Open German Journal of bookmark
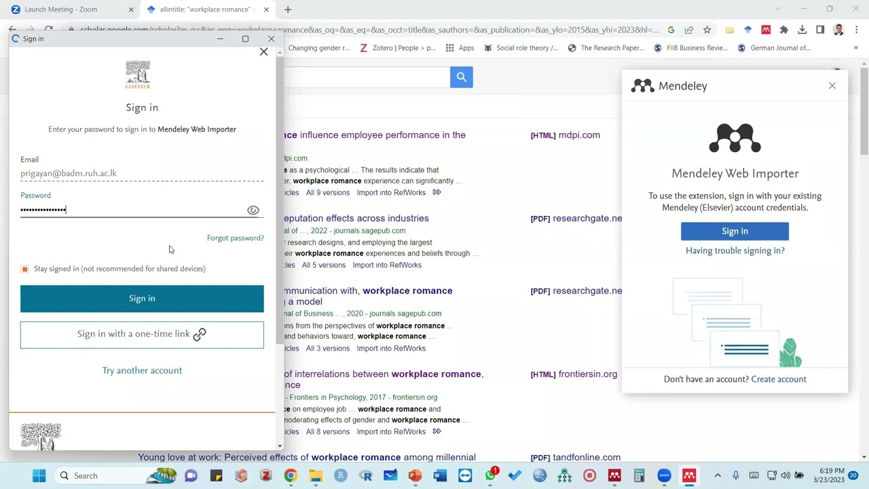The width and height of the screenshot is (869, 489). pos(774,48)
